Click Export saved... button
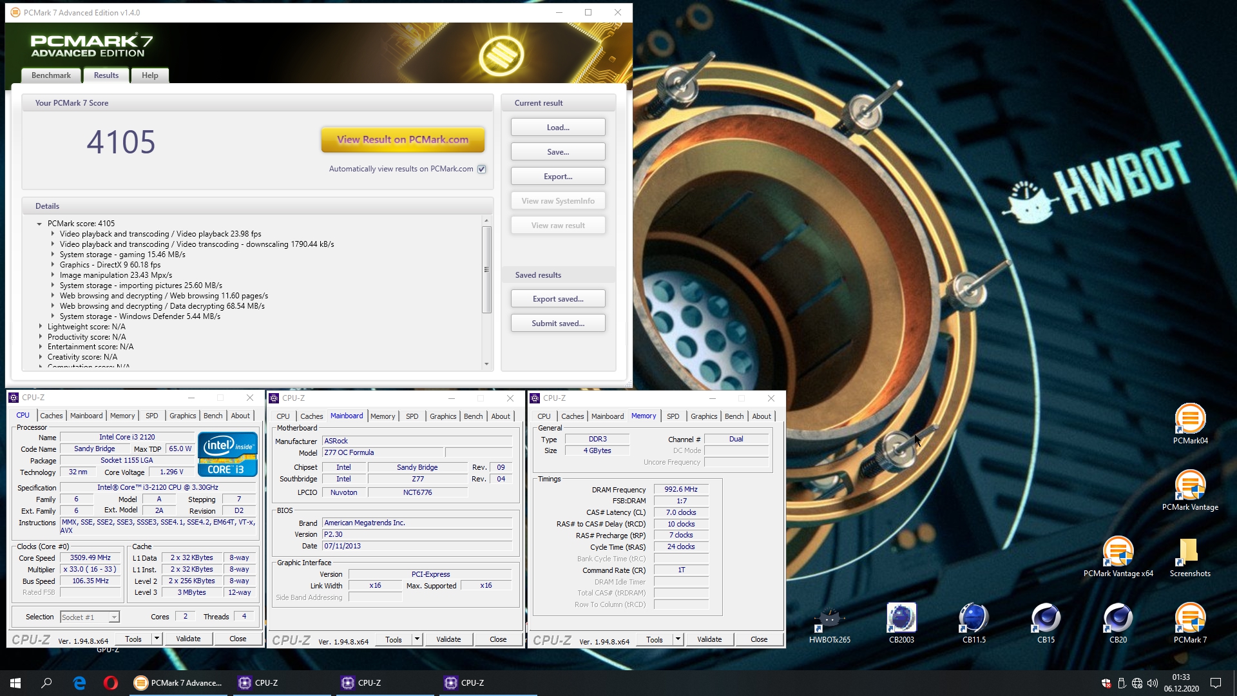Viewport: 1237px width, 696px height. (558, 299)
